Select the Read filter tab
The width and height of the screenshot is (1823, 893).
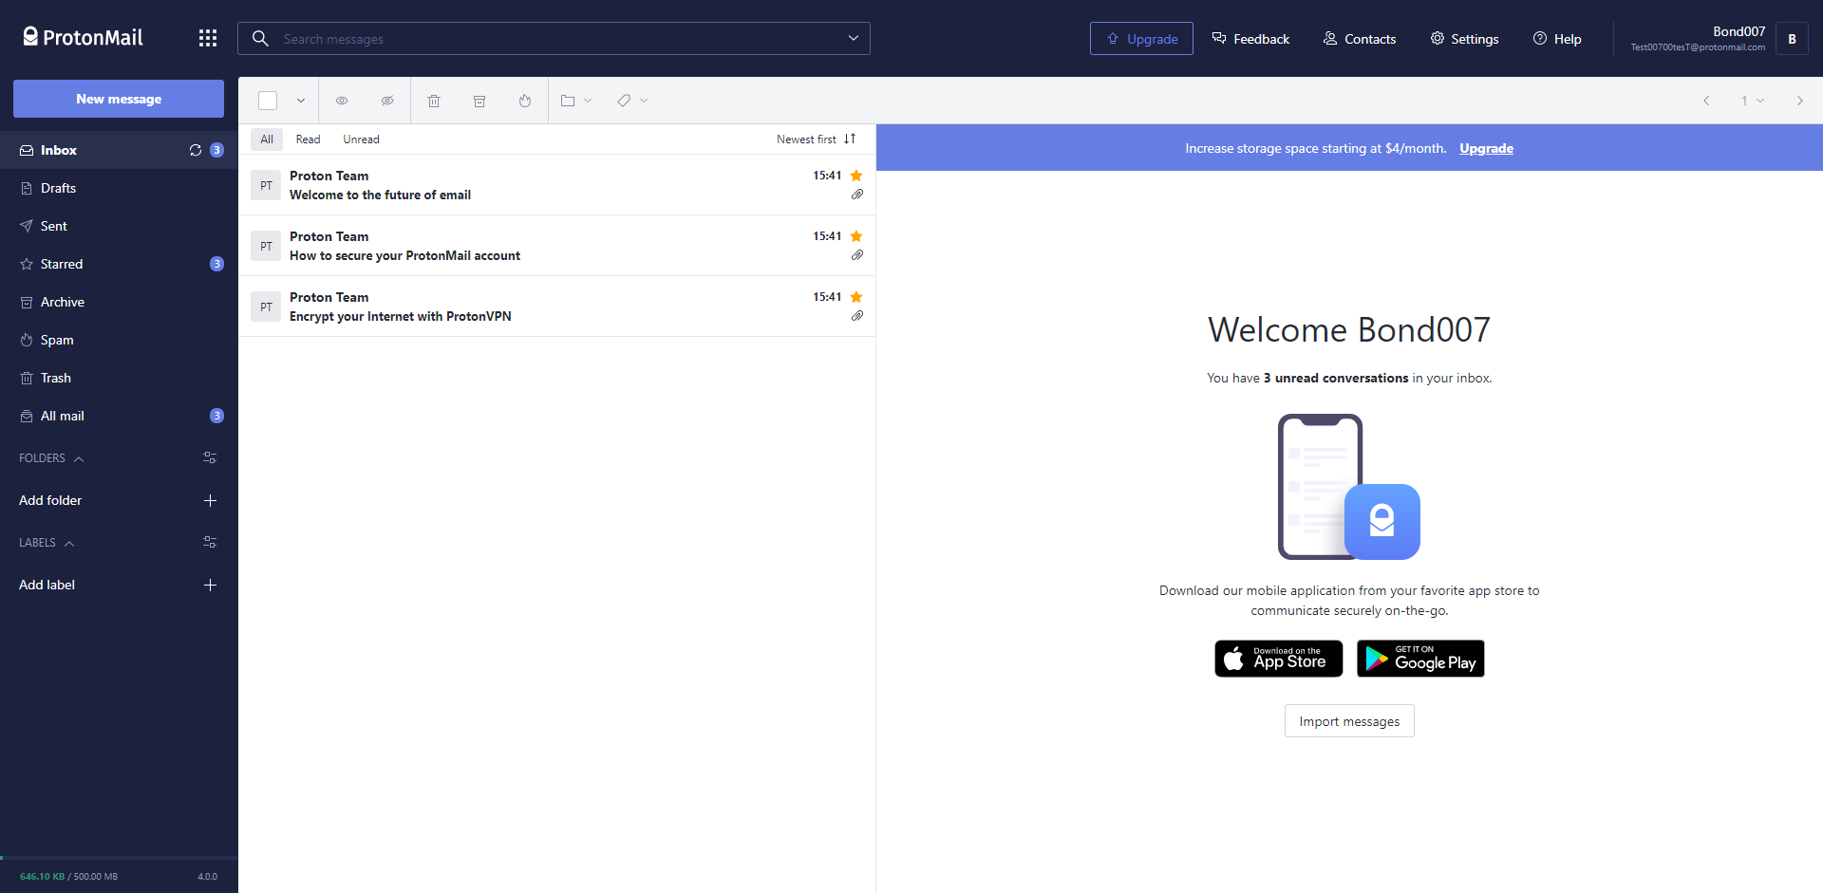[308, 140]
